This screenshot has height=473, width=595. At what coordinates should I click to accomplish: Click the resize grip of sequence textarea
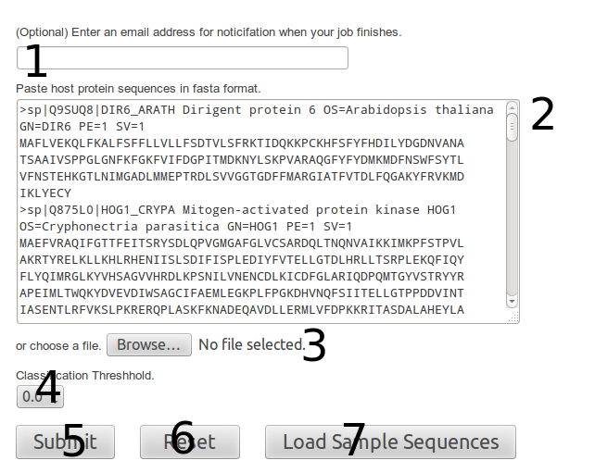[x=513, y=317]
